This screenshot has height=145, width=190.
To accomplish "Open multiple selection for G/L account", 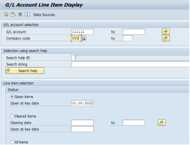I will [165, 32].
